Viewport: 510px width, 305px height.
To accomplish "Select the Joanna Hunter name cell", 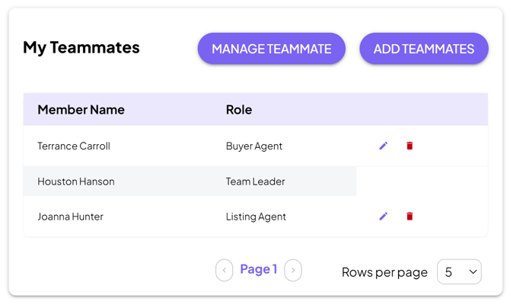I will click(x=70, y=217).
